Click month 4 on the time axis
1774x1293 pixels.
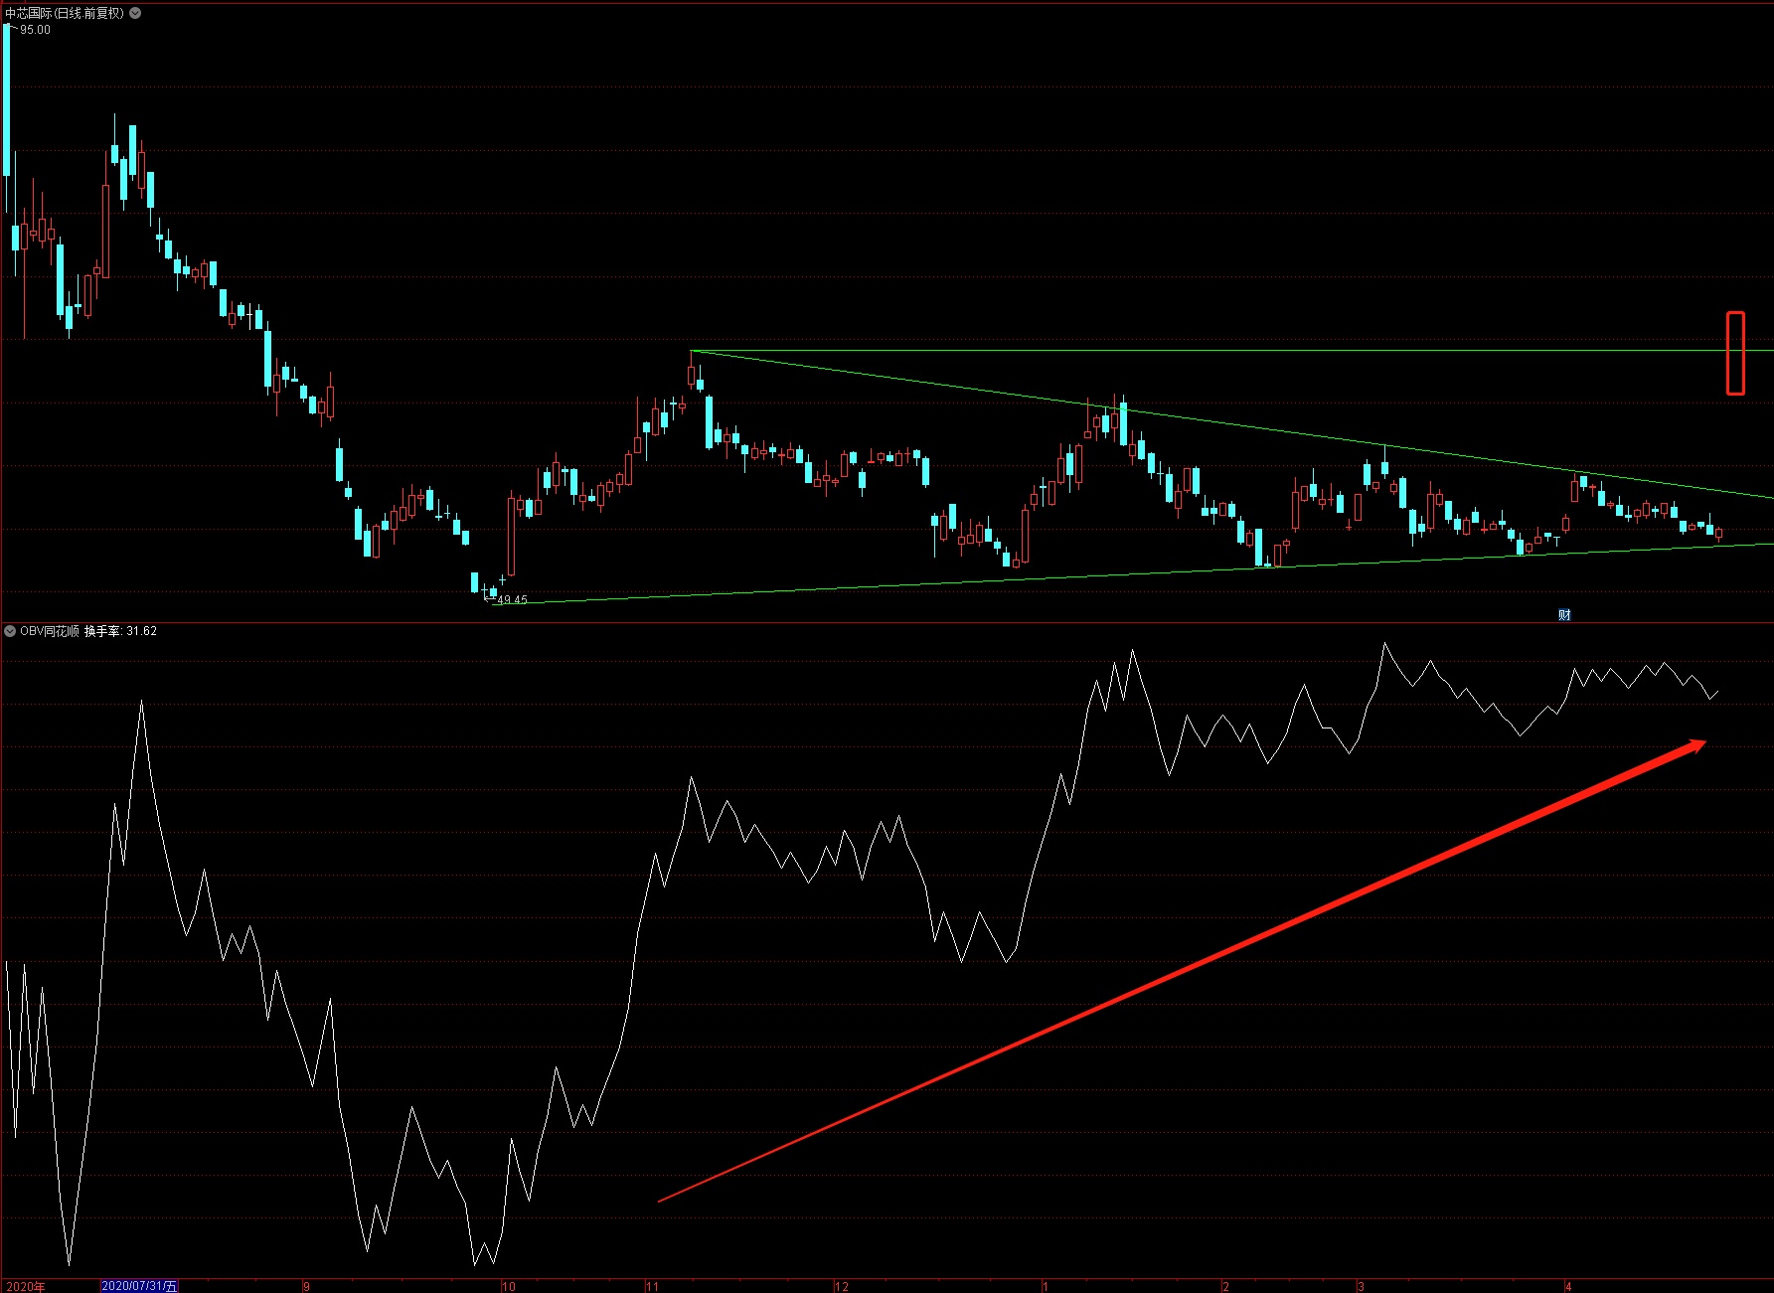coord(1569,1286)
